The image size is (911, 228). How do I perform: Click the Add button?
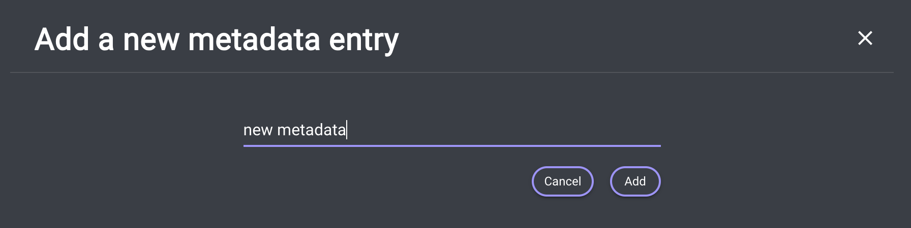click(x=635, y=181)
